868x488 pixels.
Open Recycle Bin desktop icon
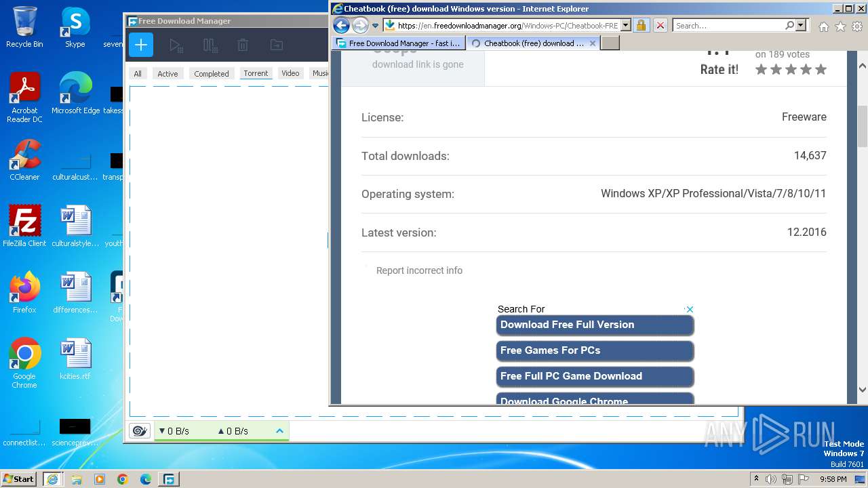coord(24,28)
